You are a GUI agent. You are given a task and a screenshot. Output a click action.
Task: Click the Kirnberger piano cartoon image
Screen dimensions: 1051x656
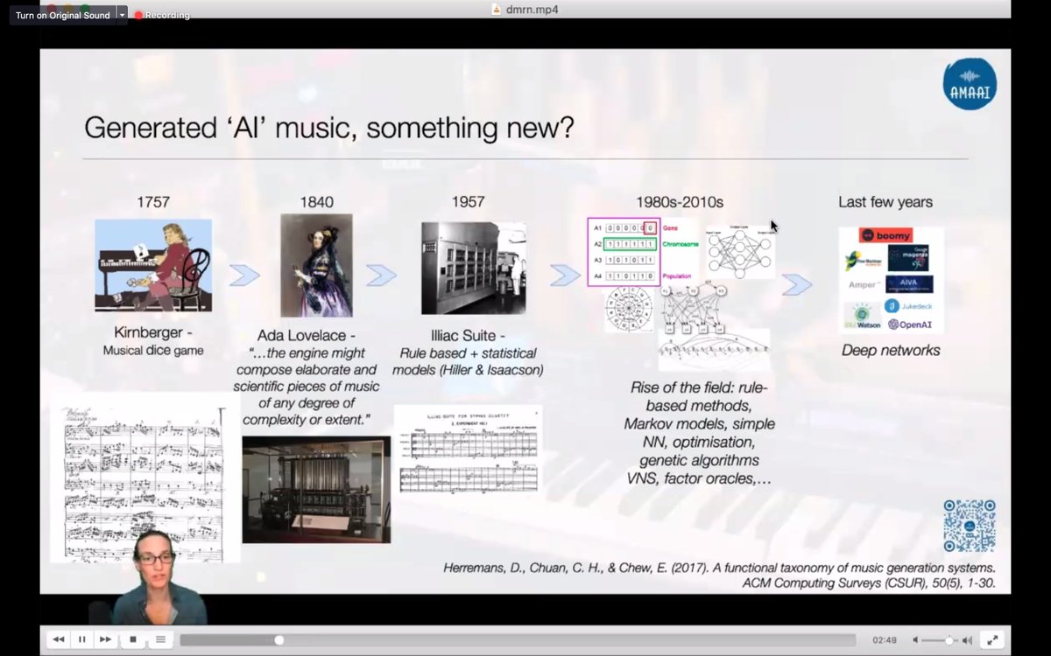[x=153, y=265]
